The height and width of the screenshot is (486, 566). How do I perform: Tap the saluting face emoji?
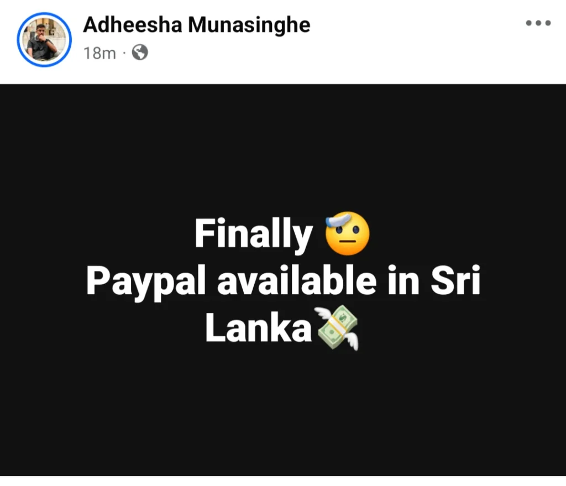click(x=347, y=233)
